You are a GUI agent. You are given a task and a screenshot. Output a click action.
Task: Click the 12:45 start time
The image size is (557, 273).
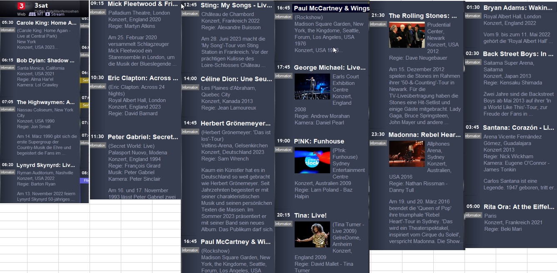click(x=190, y=5)
